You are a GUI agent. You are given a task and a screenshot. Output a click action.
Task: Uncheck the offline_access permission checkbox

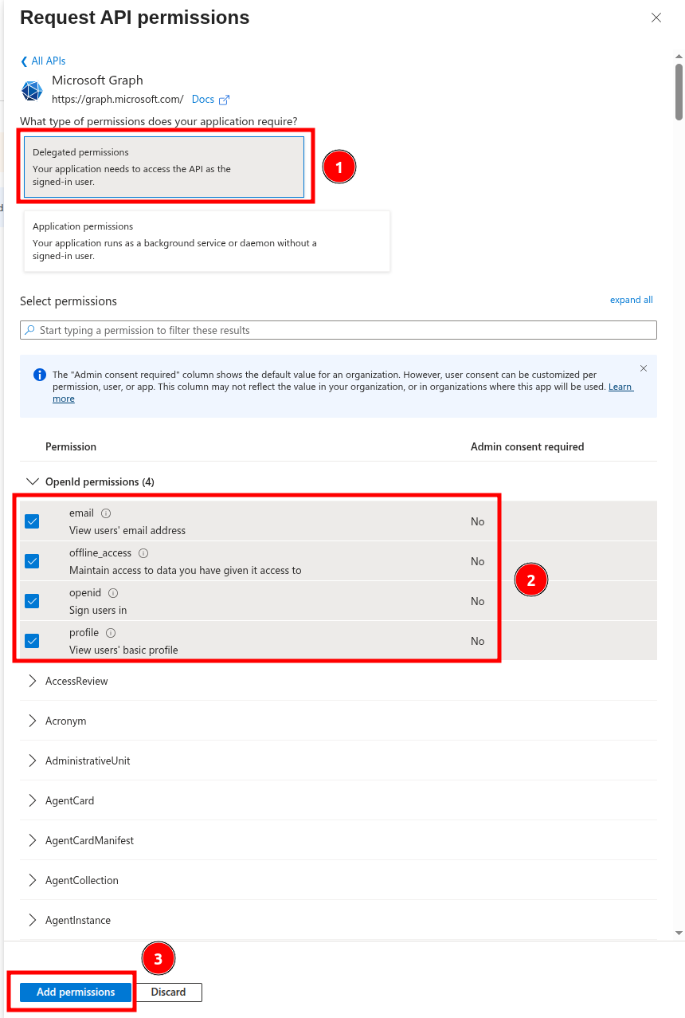pyautogui.click(x=32, y=561)
